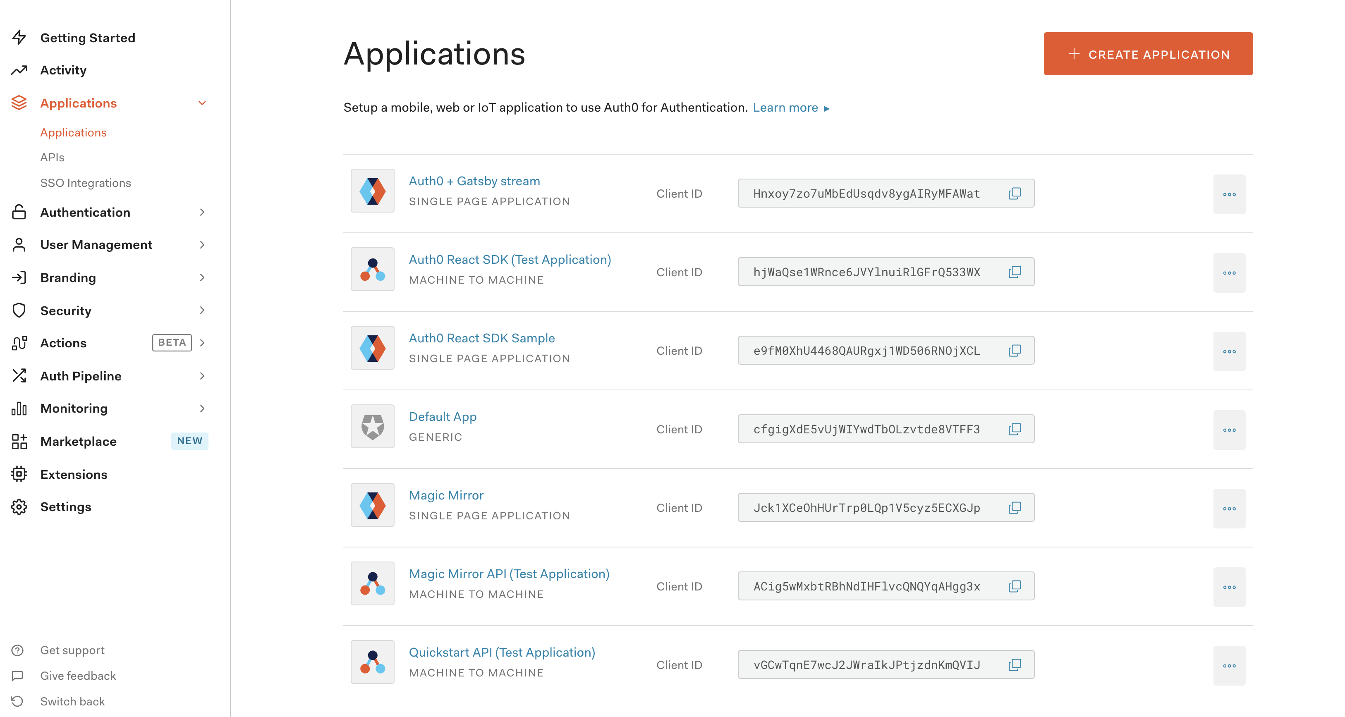Collapse the Applications sidebar section
Screen dimensions: 1345x717
click(x=202, y=103)
